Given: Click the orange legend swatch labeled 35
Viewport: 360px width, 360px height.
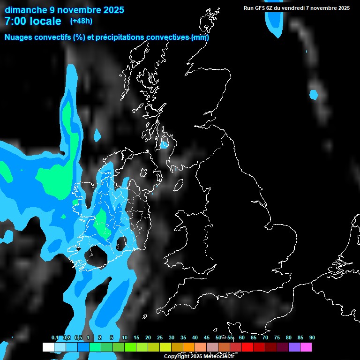Looking at the screenshot, I should tap(188, 347).
